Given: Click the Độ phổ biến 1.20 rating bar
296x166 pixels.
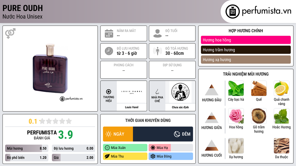Looking at the screenshot, I should coord(27,158).
